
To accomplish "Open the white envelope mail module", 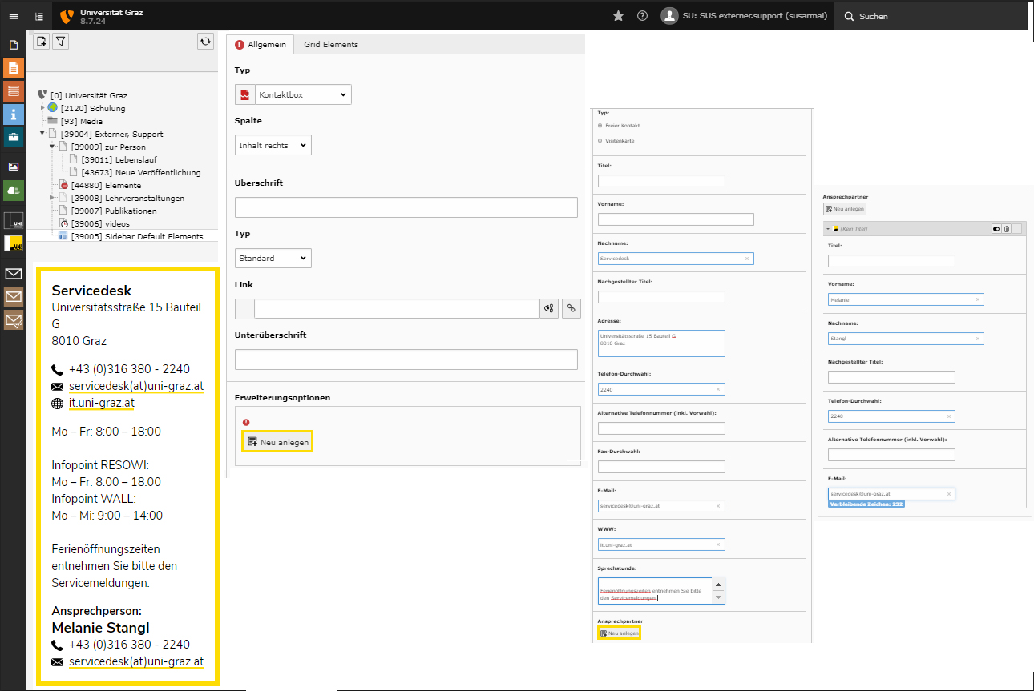I will 14,274.
